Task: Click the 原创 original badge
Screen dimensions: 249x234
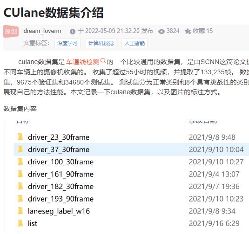Action: pos(11,31)
